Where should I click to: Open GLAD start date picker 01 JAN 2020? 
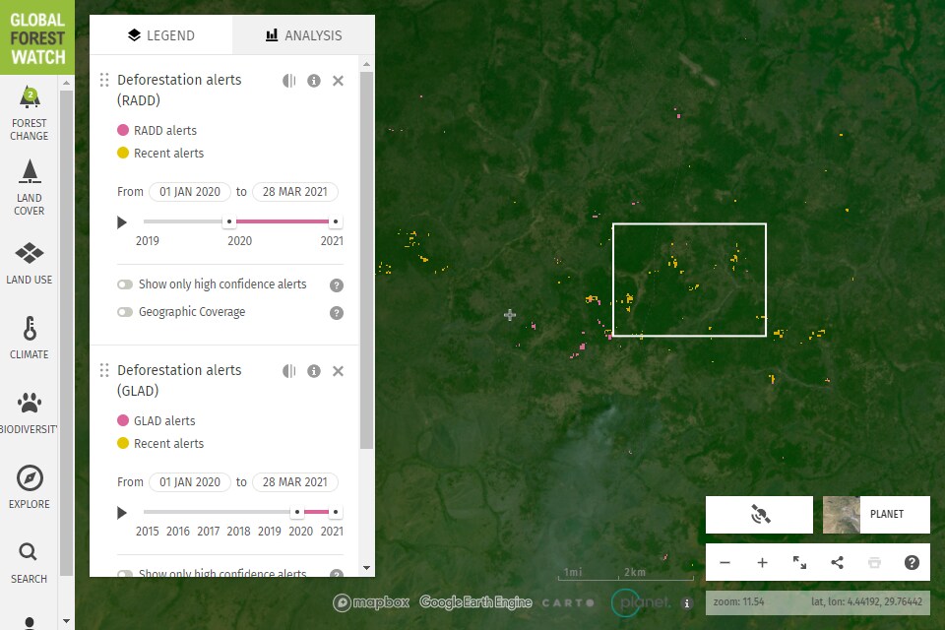(x=190, y=482)
